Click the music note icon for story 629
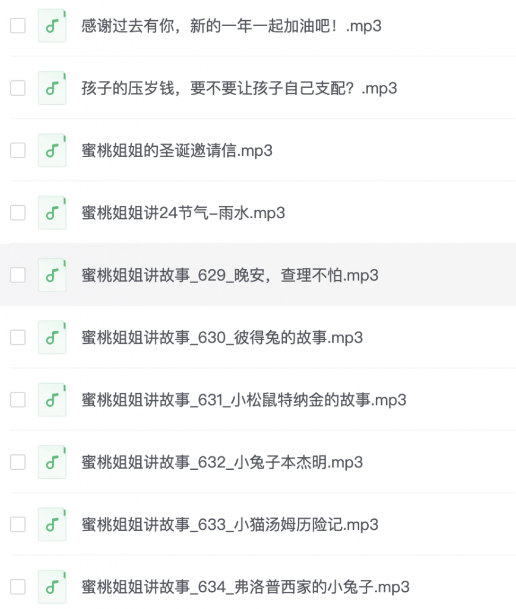The width and height of the screenshot is (516, 609). click(52, 275)
